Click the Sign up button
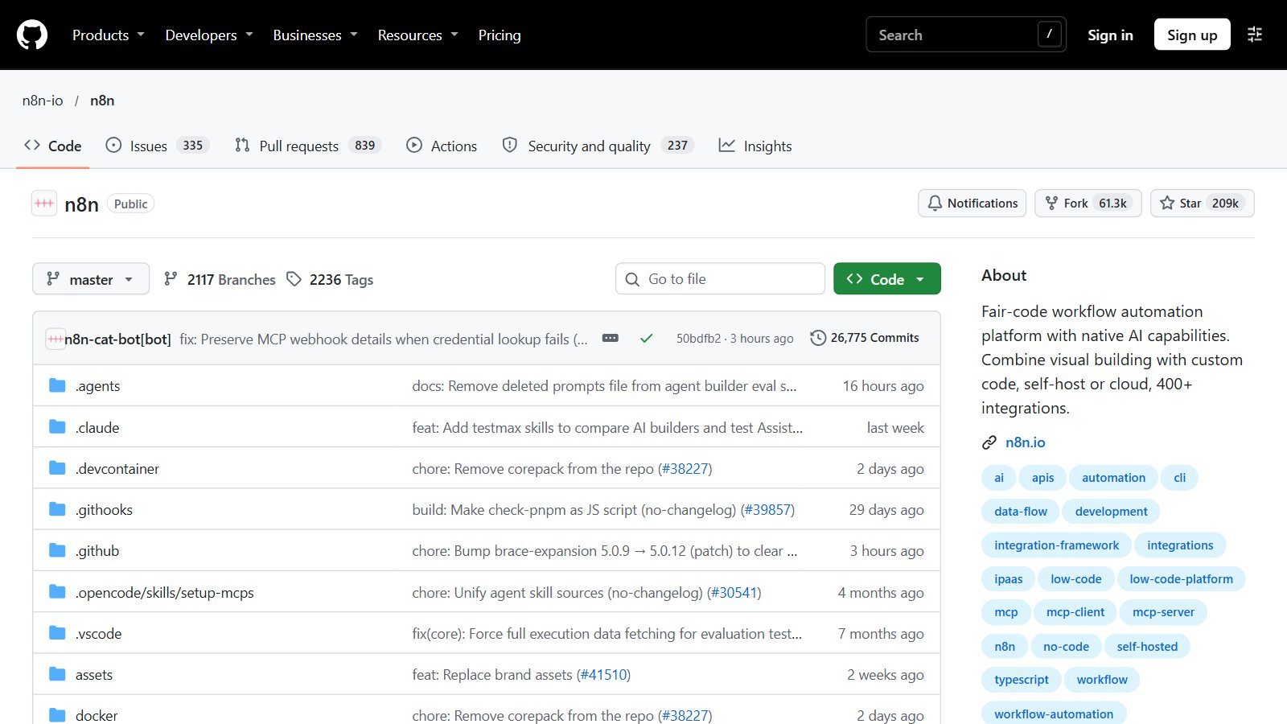The width and height of the screenshot is (1287, 724). pos(1192,35)
